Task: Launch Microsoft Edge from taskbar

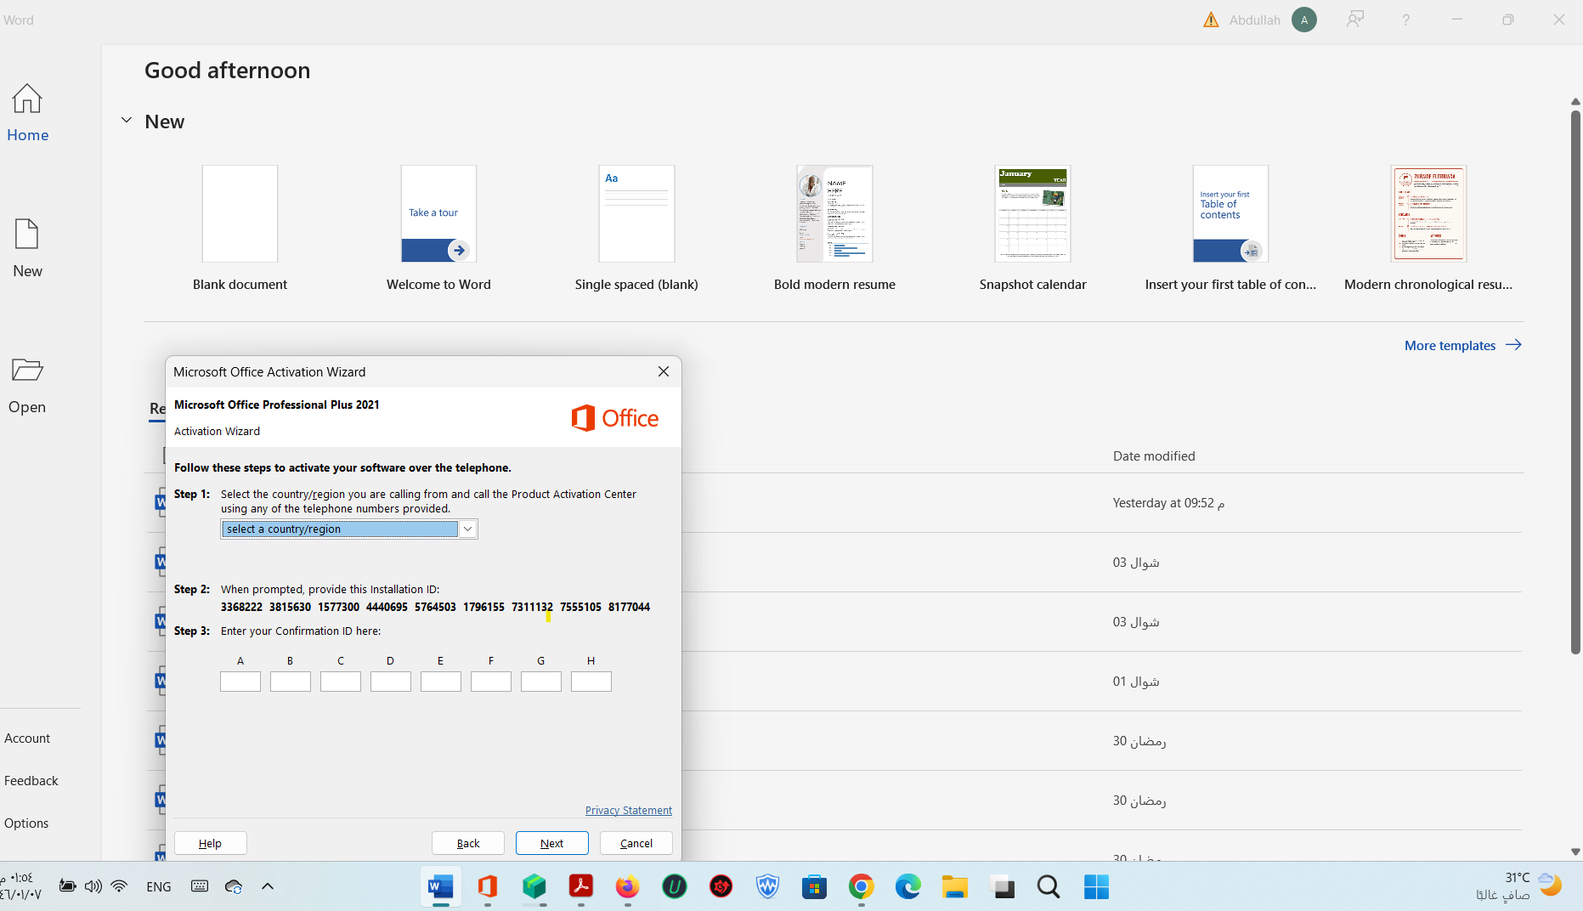Action: [x=908, y=887]
